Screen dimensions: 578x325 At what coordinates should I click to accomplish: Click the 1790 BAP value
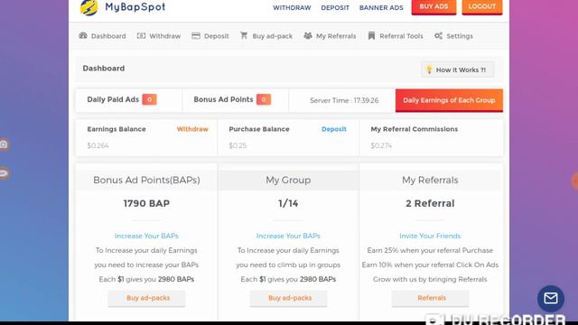coord(146,203)
